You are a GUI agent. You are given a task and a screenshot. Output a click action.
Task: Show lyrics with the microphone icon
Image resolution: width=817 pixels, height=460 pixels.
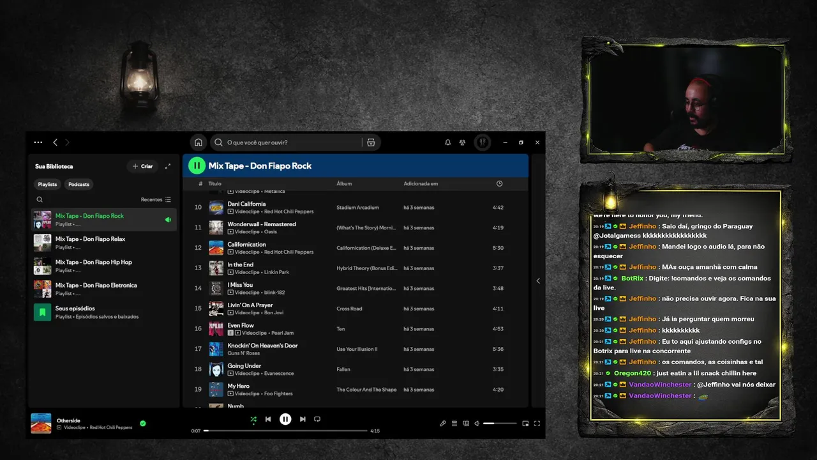pyautogui.click(x=443, y=423)
